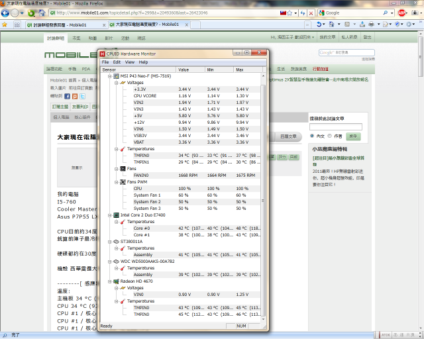Click the Max column header
The height and width of the screenshot is (339, 424).
coord(248,70)
